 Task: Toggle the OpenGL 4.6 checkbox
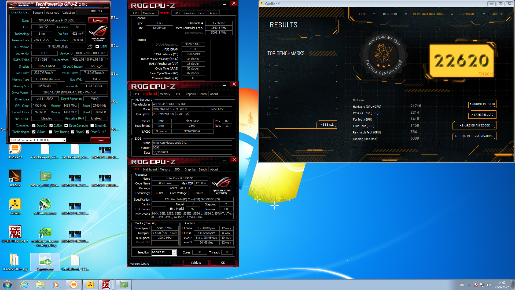pyautogui.click(x=88, y=132)
